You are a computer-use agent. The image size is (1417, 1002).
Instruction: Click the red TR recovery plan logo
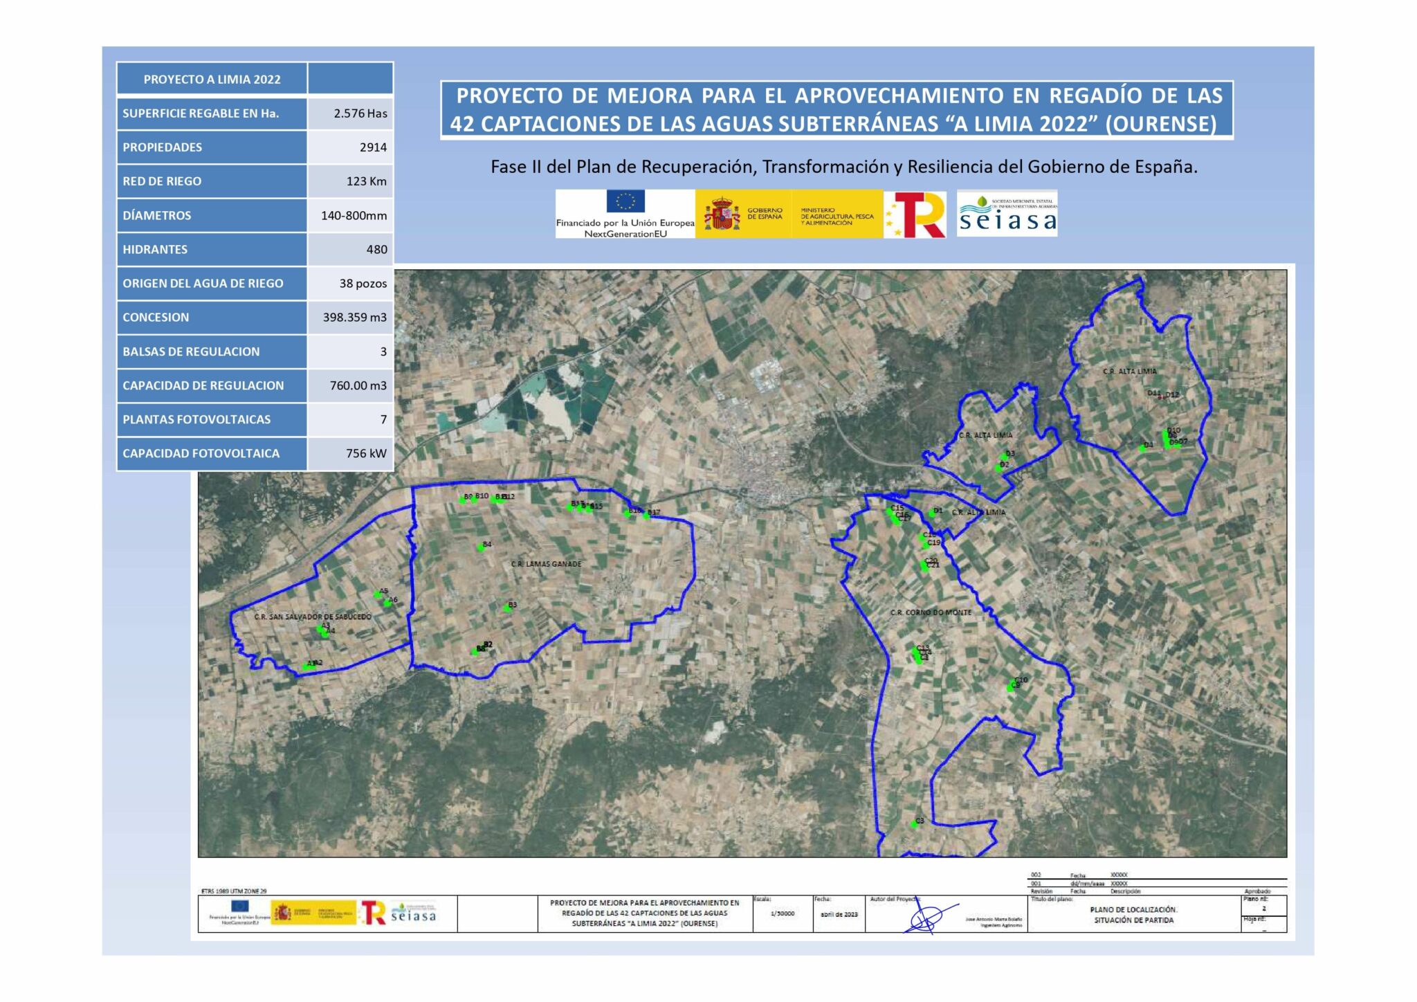[x=915, y=215]
